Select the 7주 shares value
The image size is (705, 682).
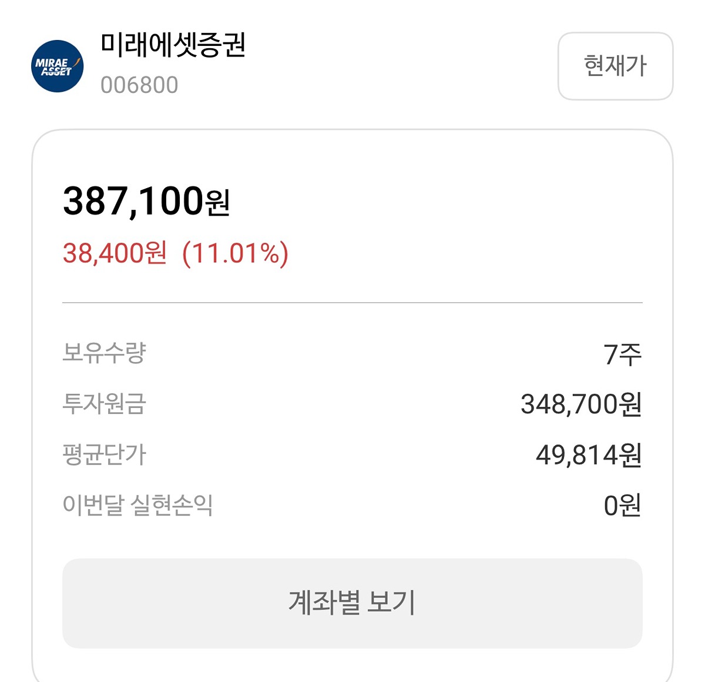(623, 354)
